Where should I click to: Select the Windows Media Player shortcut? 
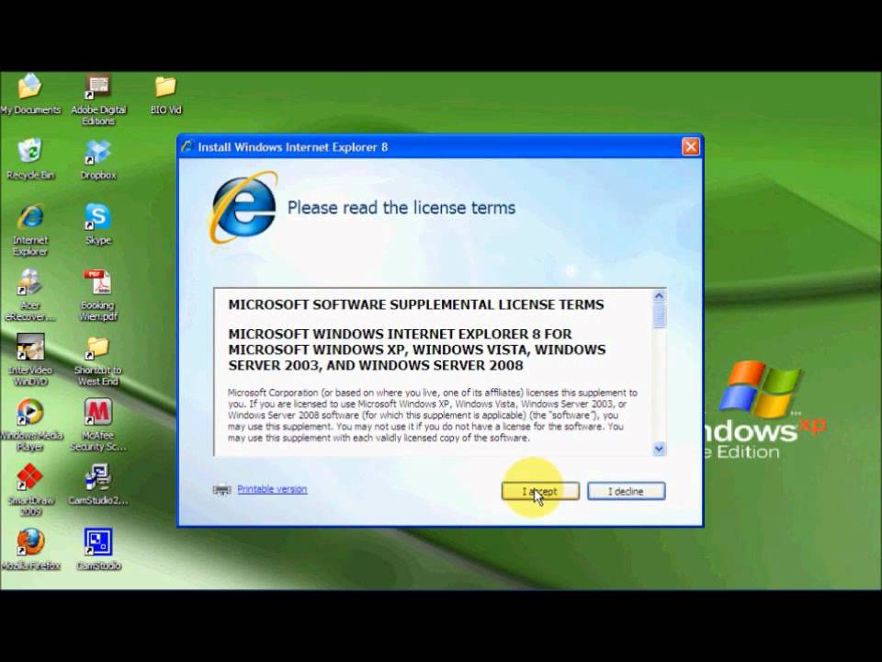click(x=29, y=425)
